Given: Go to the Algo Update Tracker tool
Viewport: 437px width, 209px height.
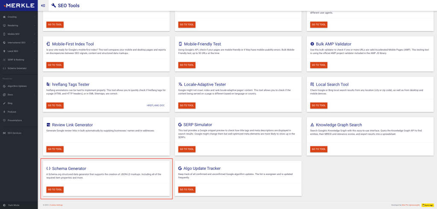Looking at the screenshot, I should click(x=187, y=189).
